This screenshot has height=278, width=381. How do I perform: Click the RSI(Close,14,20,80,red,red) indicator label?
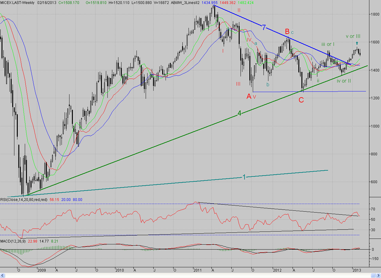24,199
